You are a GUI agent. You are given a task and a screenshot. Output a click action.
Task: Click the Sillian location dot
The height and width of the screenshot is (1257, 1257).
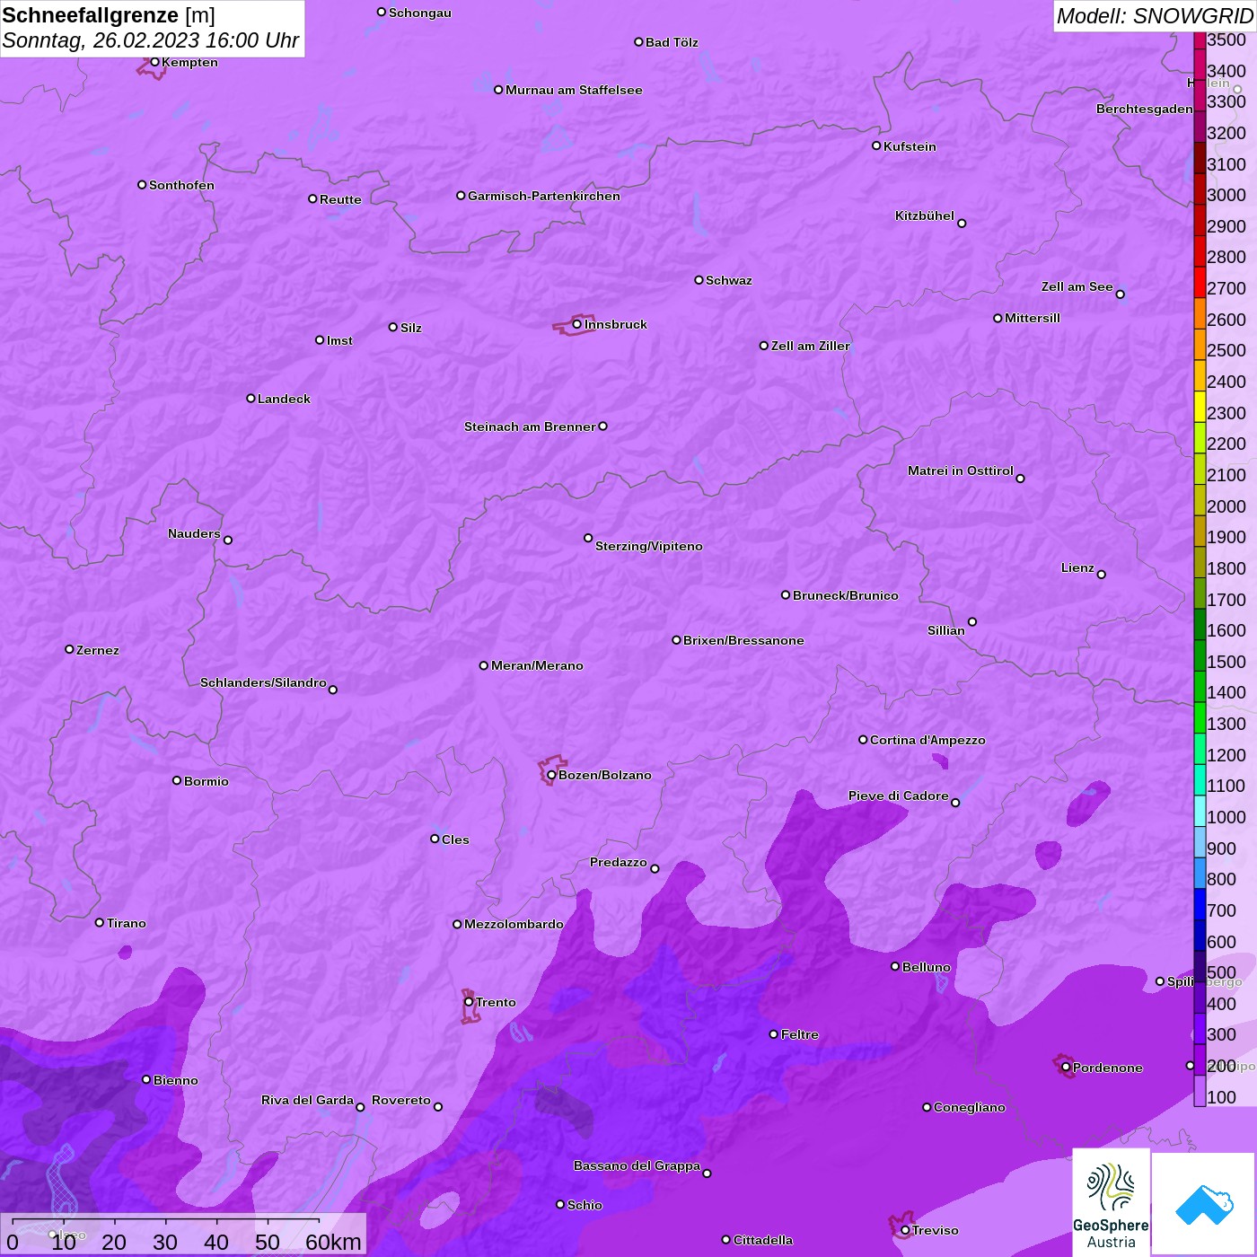[972, 621]
